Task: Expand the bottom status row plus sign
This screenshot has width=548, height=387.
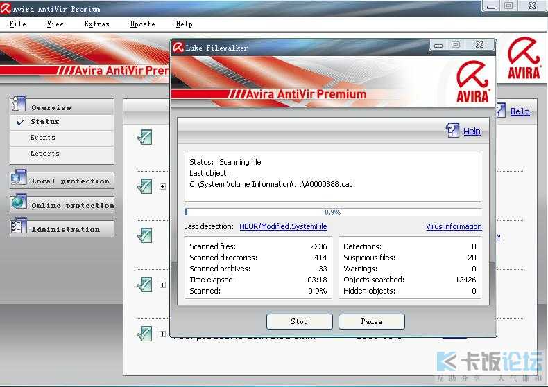Action: pyautogui.click(x=163, y=334)
